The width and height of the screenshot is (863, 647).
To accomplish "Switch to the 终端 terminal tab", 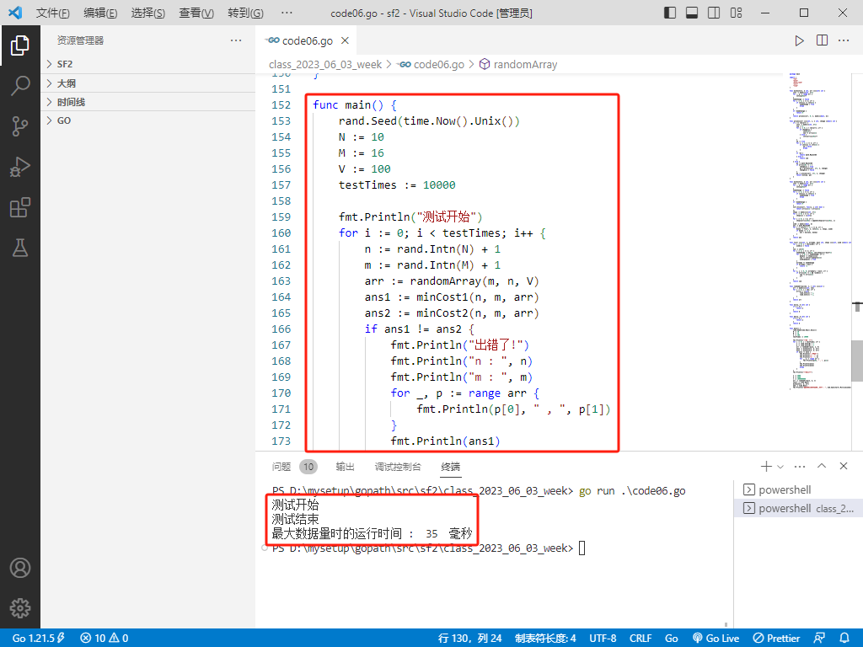I will pos(451,467).
